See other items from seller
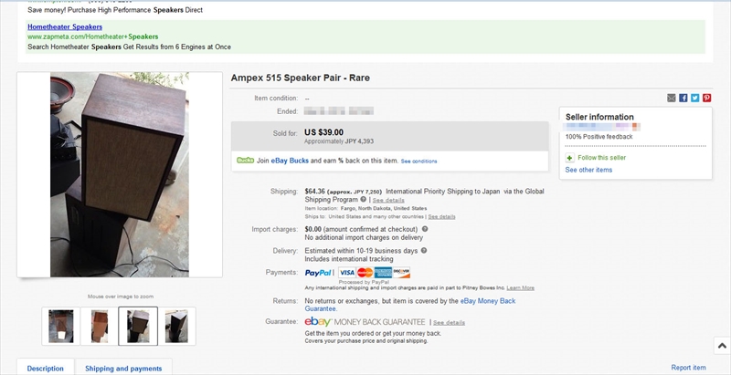This screenshot has width=731, height=375. coord(588,170)
